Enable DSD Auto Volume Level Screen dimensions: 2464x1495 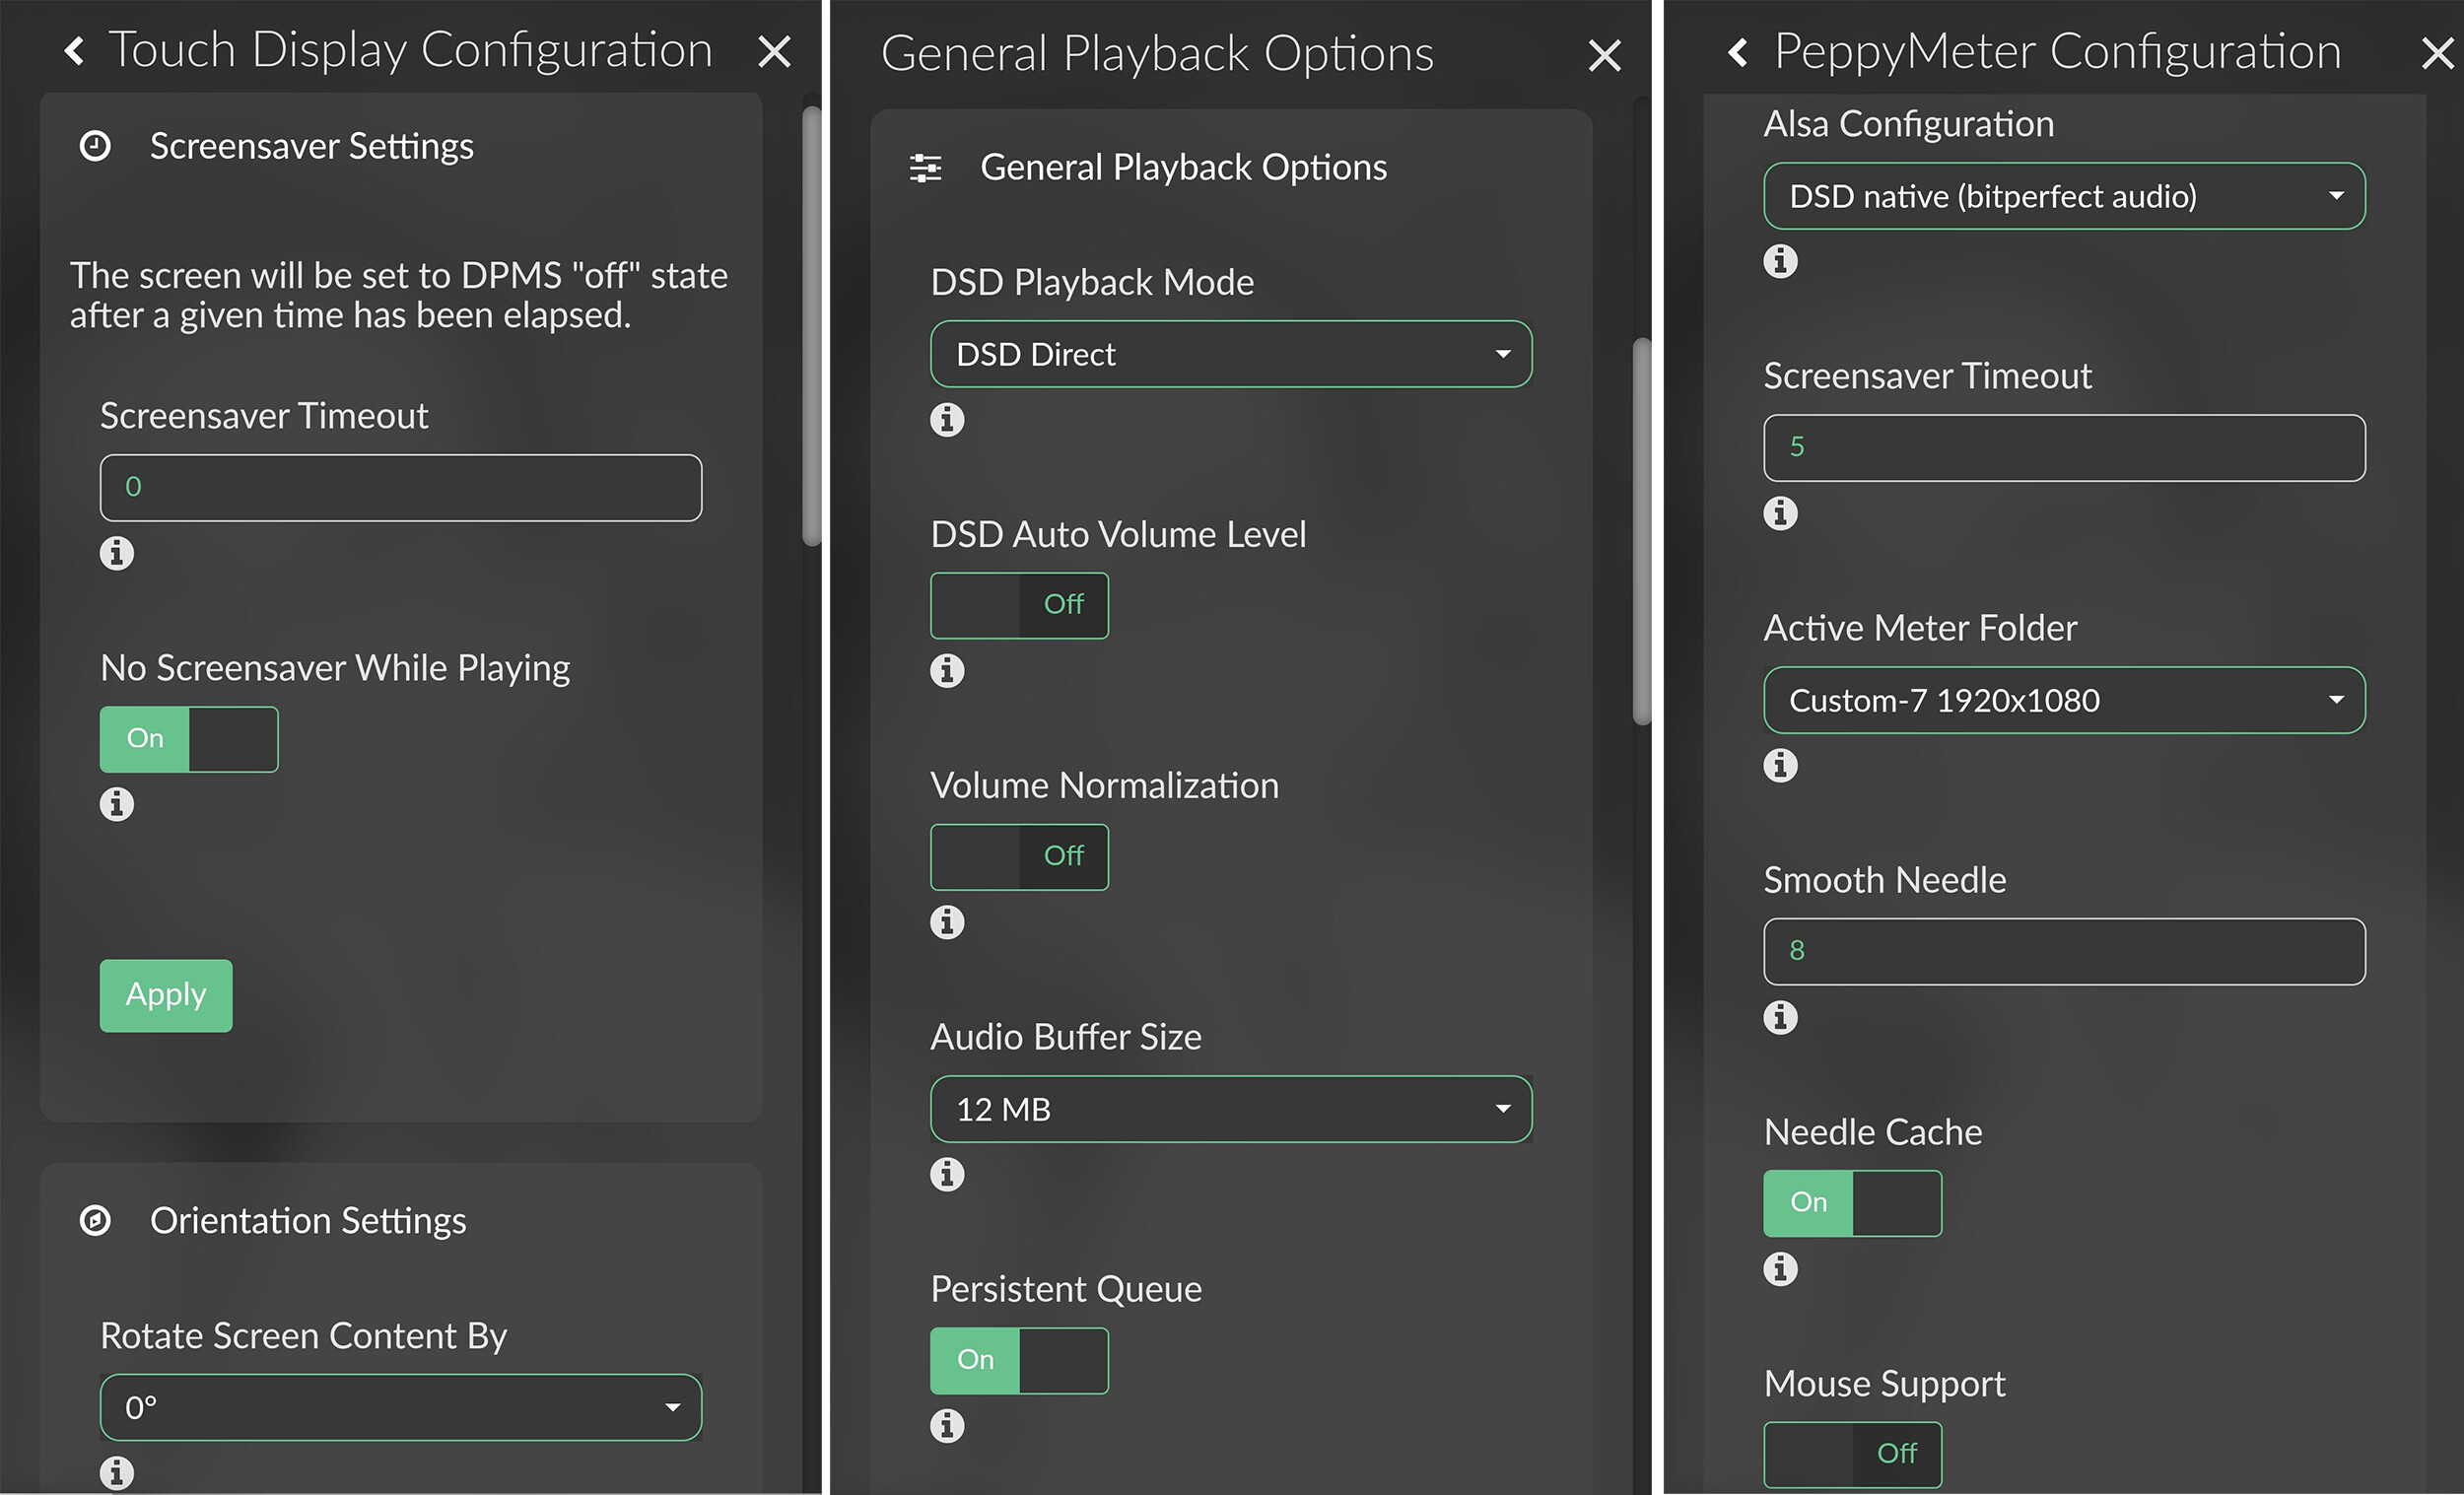pos(1019,606)
